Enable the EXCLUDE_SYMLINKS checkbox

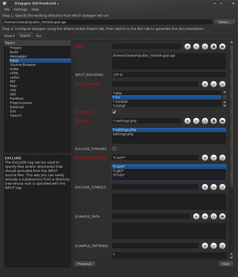pos(114,149)
